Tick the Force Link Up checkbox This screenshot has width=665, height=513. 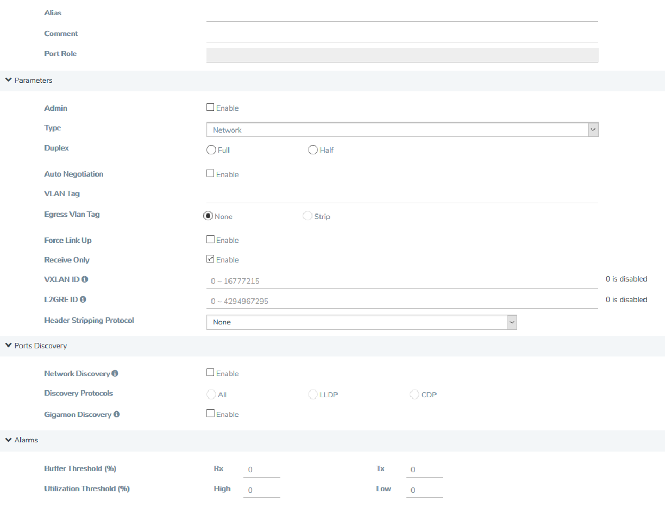[210, 240]
